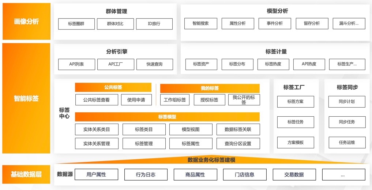This screenshot has width=372, height=190.
Task: Open the 工作组标签 box
Action: tap(175, 100)
